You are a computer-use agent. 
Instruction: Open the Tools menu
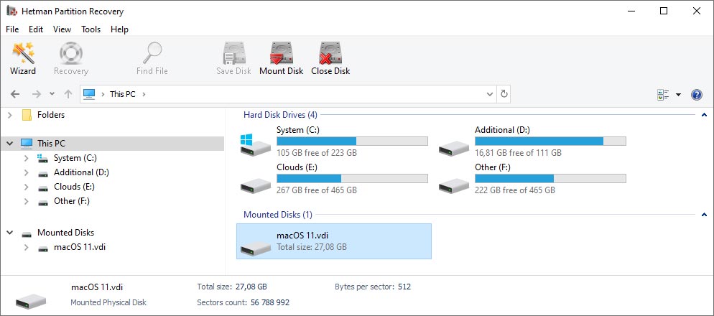(91, 29)
